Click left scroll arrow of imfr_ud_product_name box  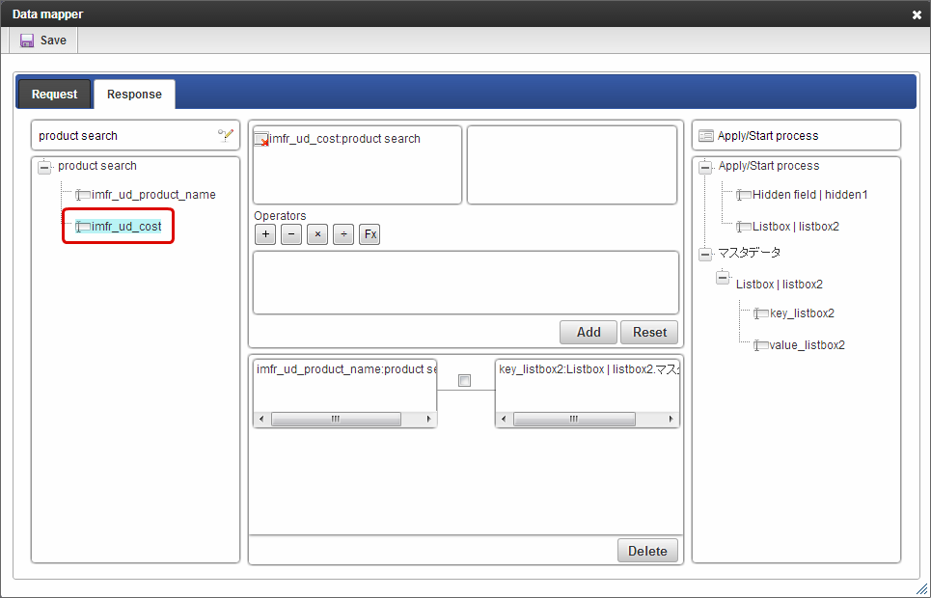click(x=261, y=420)
